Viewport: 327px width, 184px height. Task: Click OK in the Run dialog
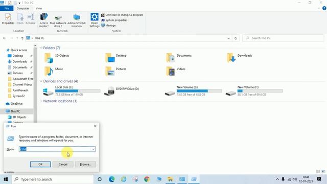coord(40,165)
